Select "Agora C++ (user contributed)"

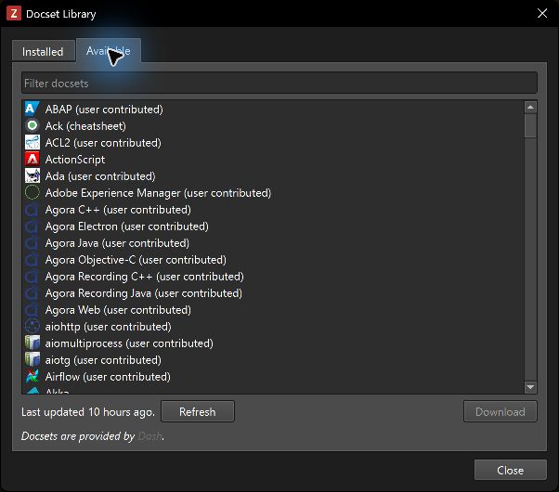tap(273, 209)
